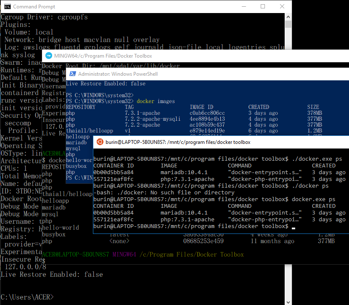
Task: Maximize the Command Prompt window
Action: (263, 7)
